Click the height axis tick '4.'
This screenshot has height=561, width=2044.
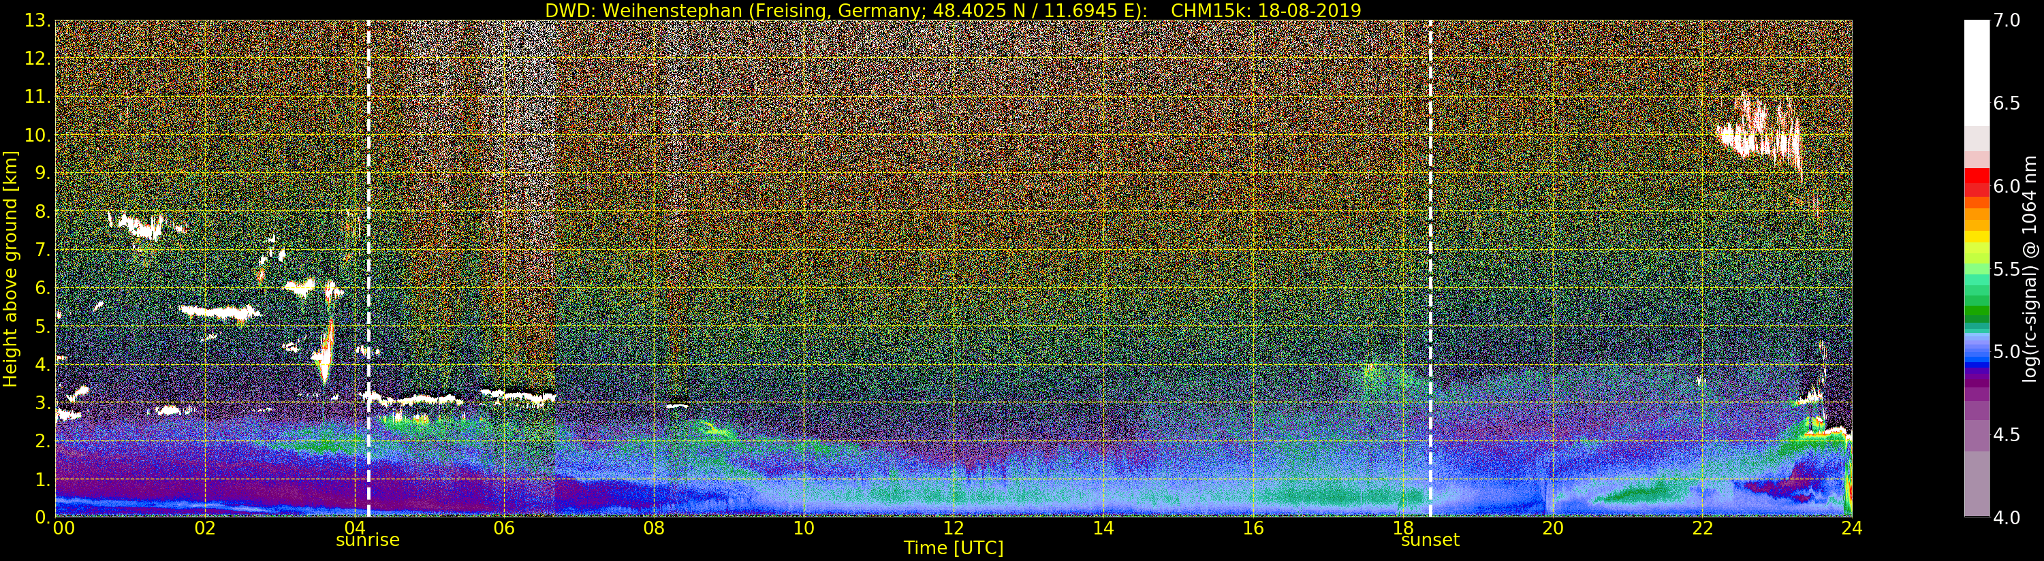pyautogui.click(x=42, y=364)
